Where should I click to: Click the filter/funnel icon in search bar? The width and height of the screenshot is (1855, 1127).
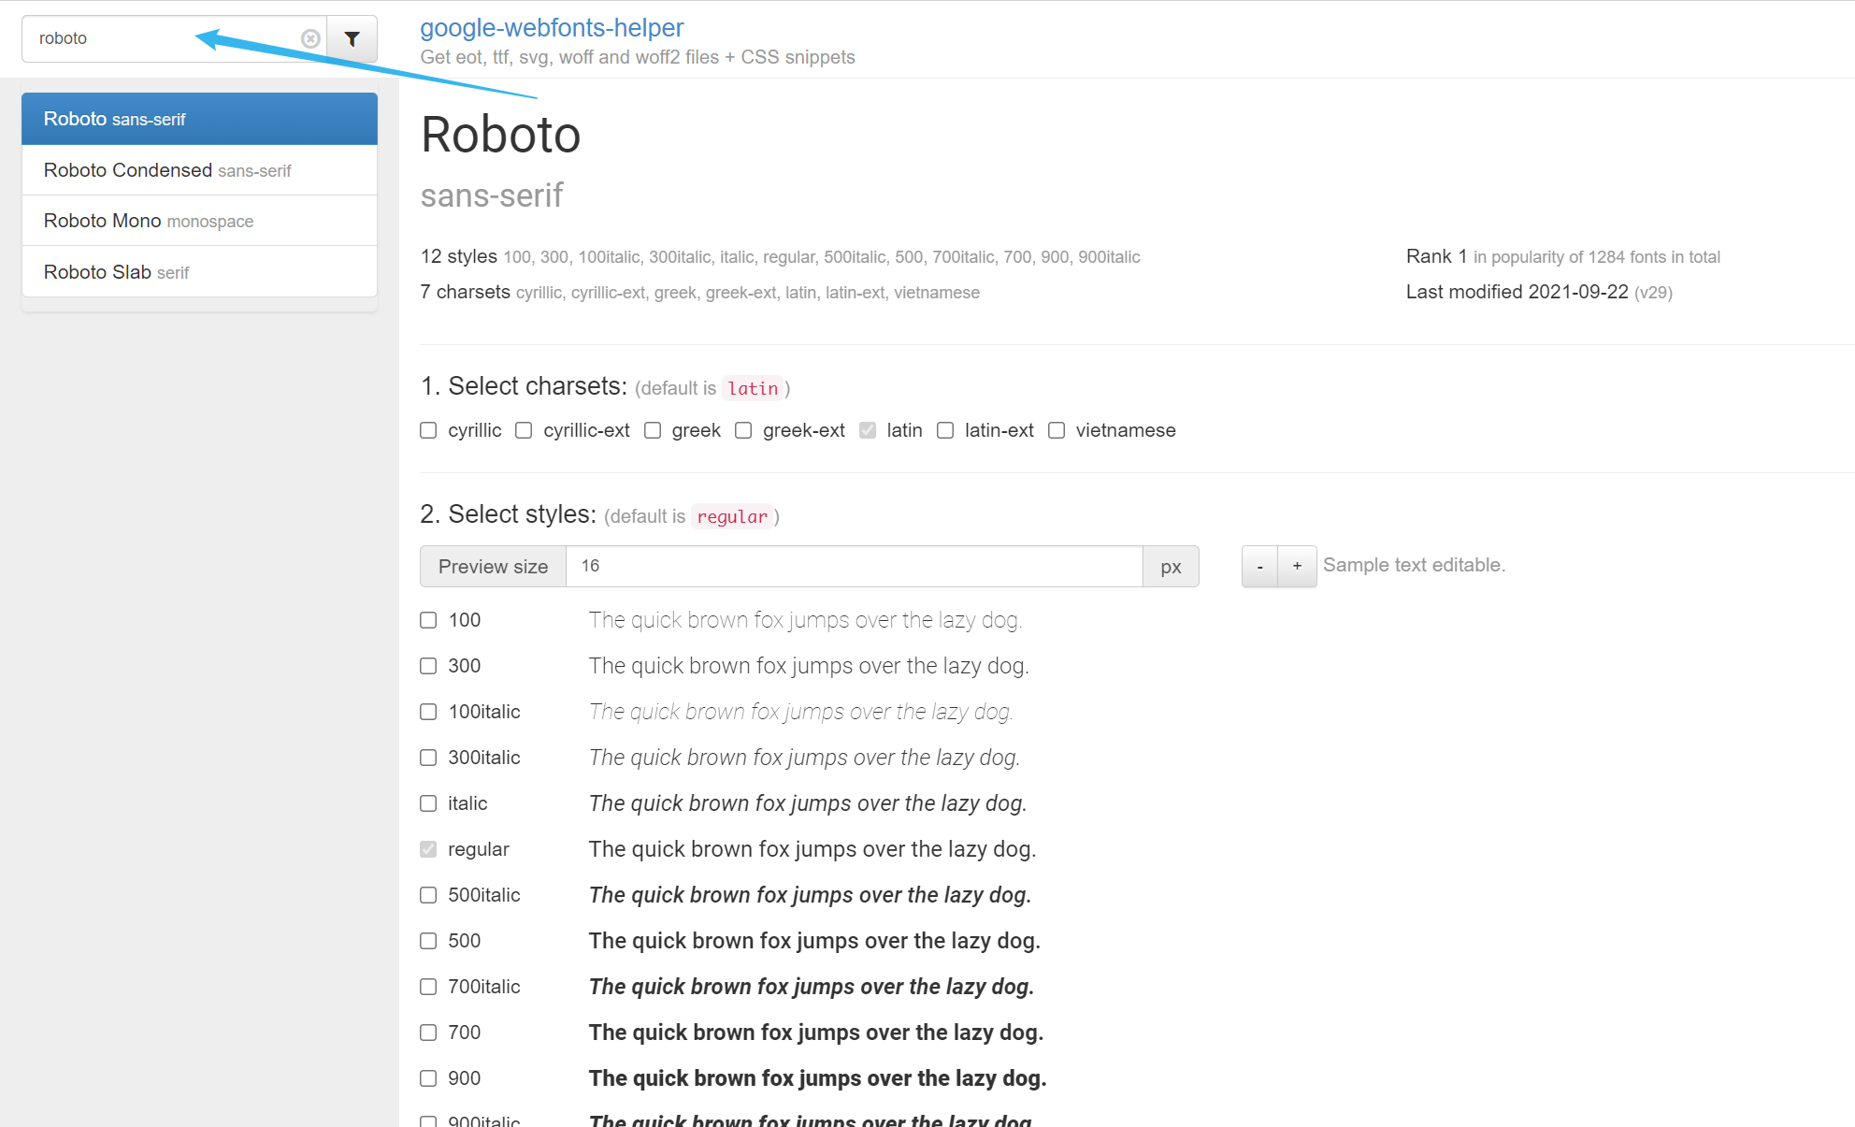click(350, 37)
